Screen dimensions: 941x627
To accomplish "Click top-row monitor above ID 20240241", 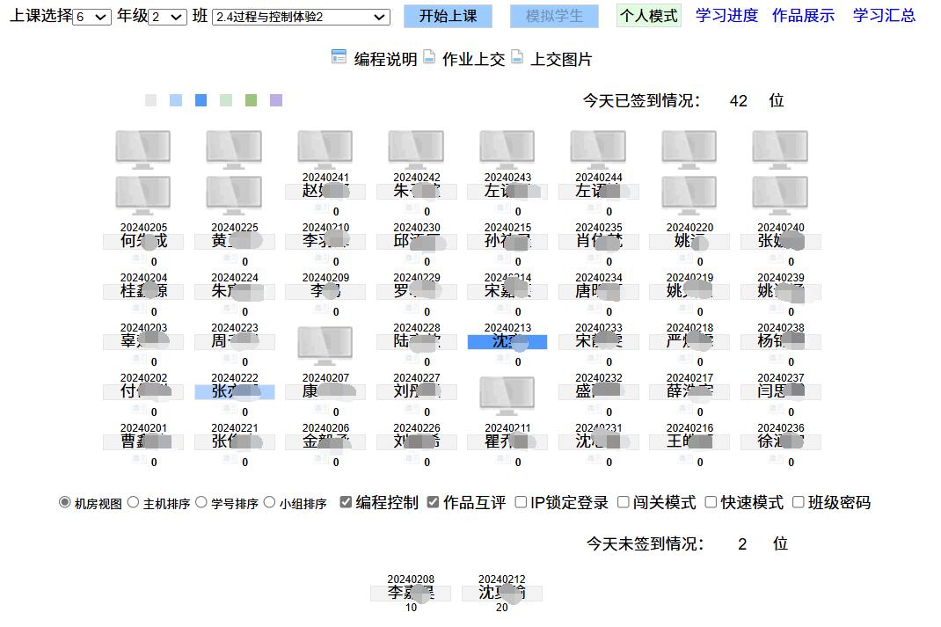I will [325, 150].
